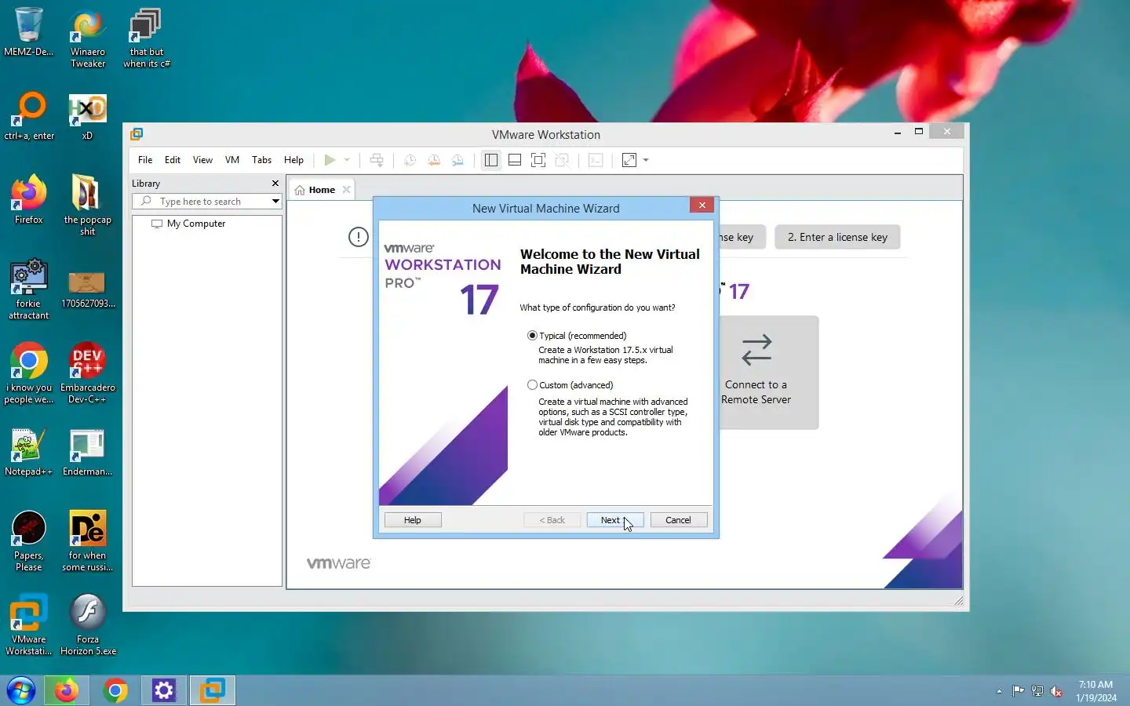Screen dimensions: 1130x706
Task: Open Chrome from the taskbar
Action: tap(115, 690)
